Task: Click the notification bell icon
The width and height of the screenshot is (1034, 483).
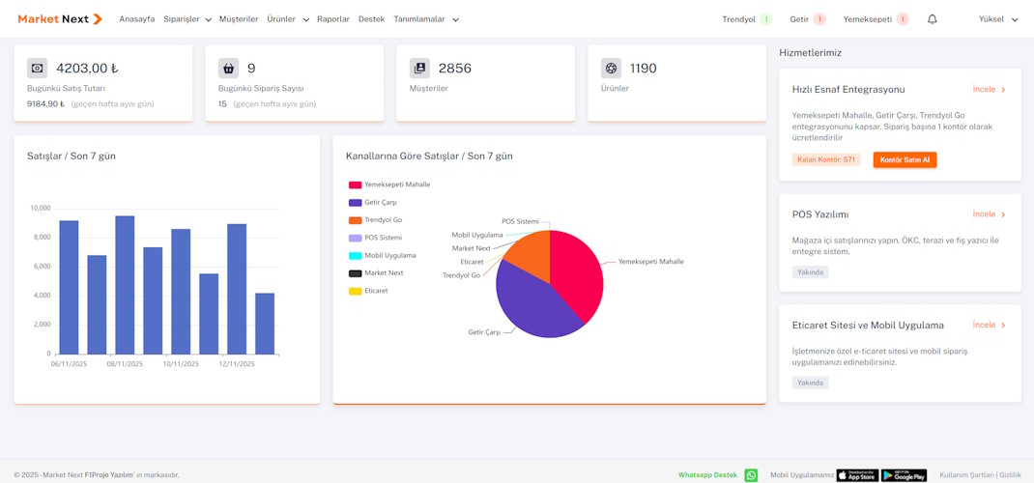Action: (x=932, y=19)
